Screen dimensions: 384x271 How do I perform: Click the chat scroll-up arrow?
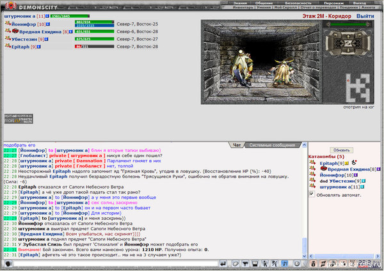305,145
